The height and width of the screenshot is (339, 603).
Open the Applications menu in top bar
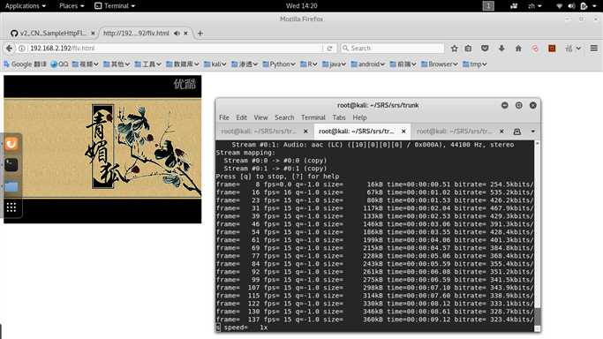tap(26, 6)
